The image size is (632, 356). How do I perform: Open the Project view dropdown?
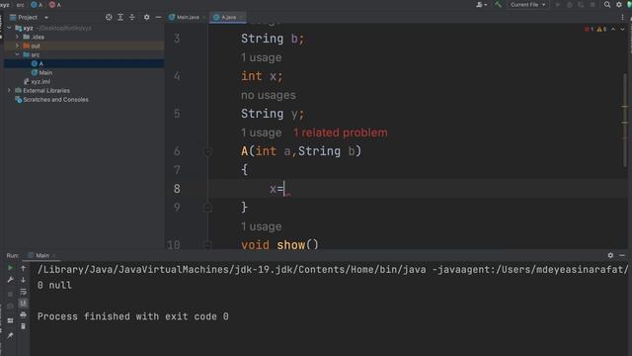tap(46, 18)
